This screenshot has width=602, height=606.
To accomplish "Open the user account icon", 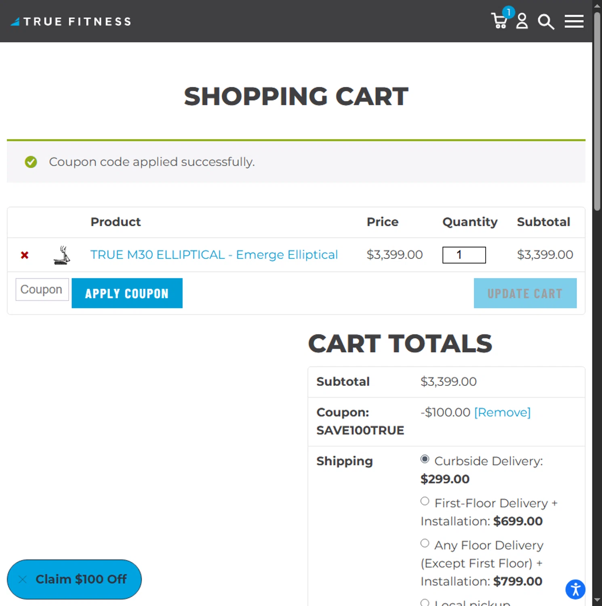I will point(522,21).
